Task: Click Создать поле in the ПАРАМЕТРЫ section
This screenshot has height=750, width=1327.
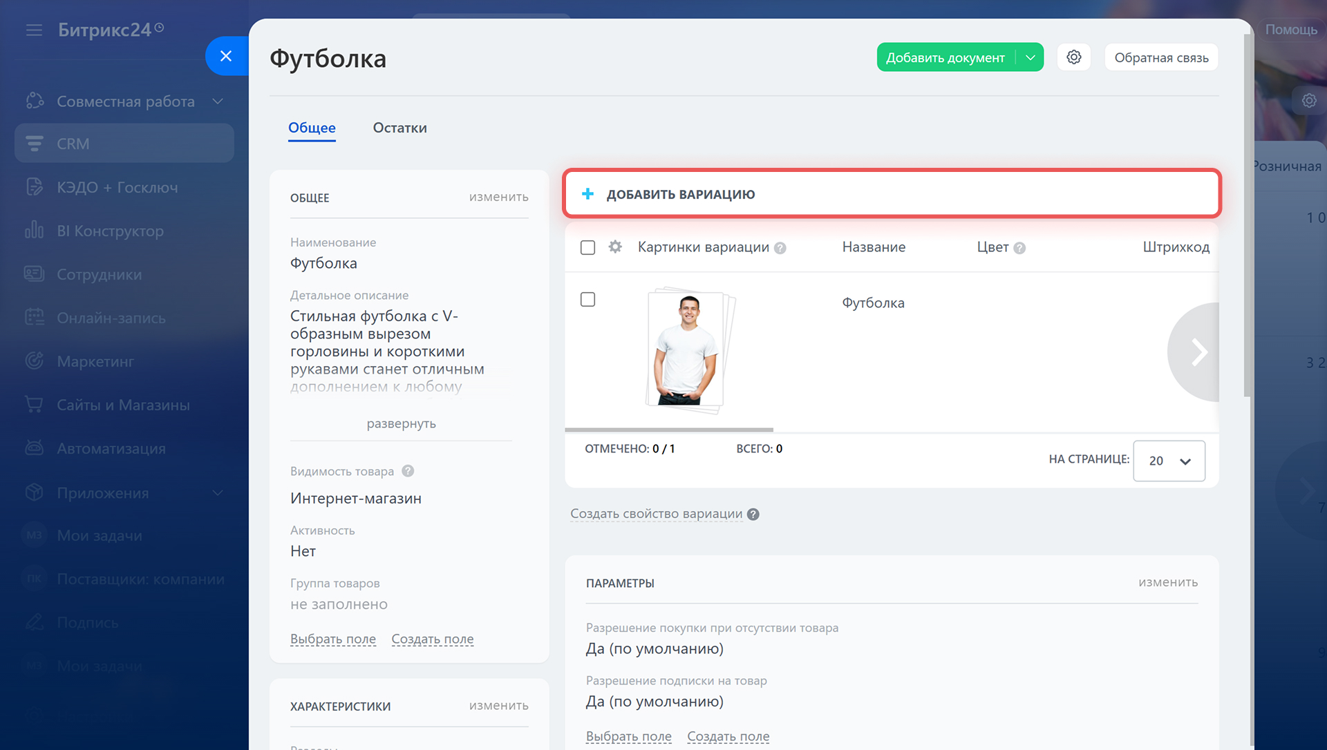Action: click(x=728, y=736)
